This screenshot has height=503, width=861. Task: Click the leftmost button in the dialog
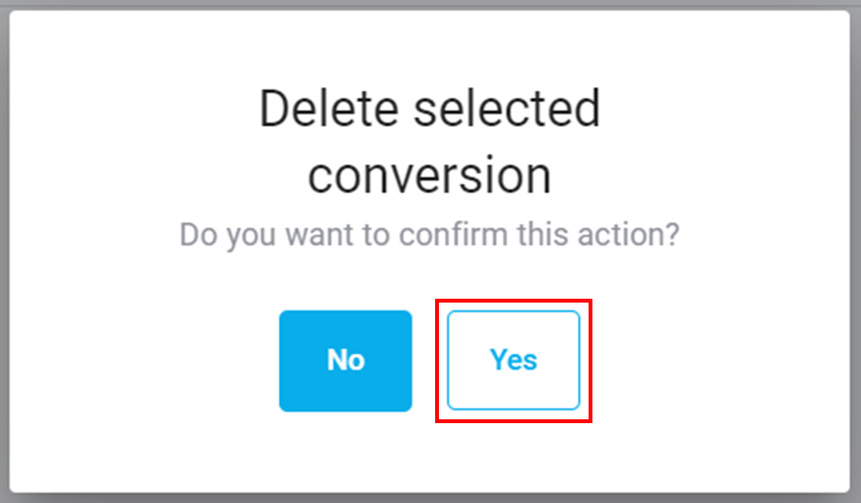tap(345, 359)
